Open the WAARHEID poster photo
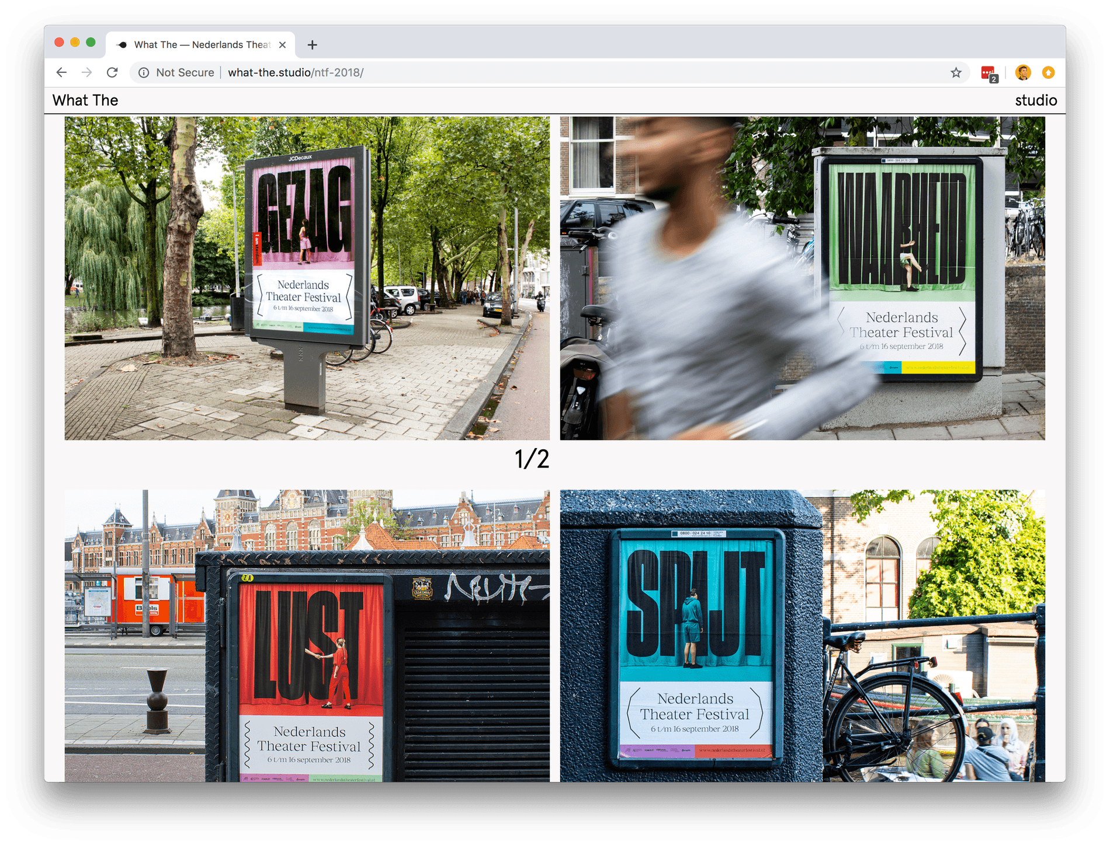 pos(802,278)
